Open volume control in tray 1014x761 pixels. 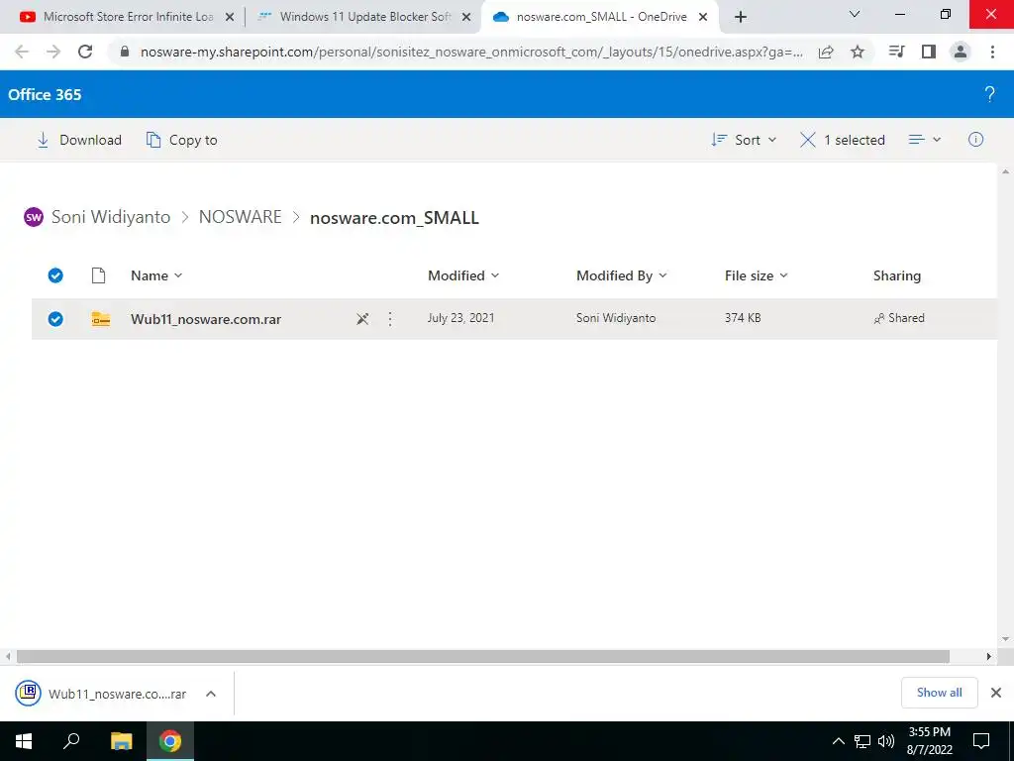886,741
